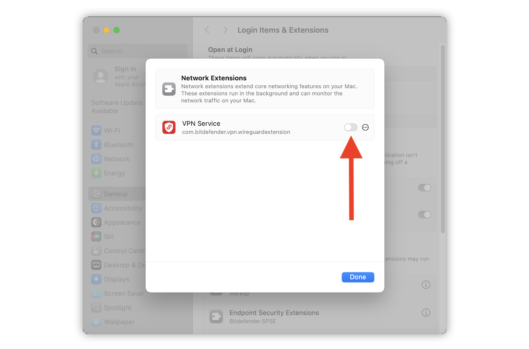Click the 'Network Extensions' heading
Image resolution: width=529 pixels, height=349 pixels.
click(214, 78)
